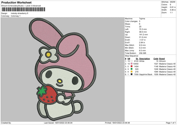Click the pink thread color swatch
177x125 pixels.
(132, 64)
